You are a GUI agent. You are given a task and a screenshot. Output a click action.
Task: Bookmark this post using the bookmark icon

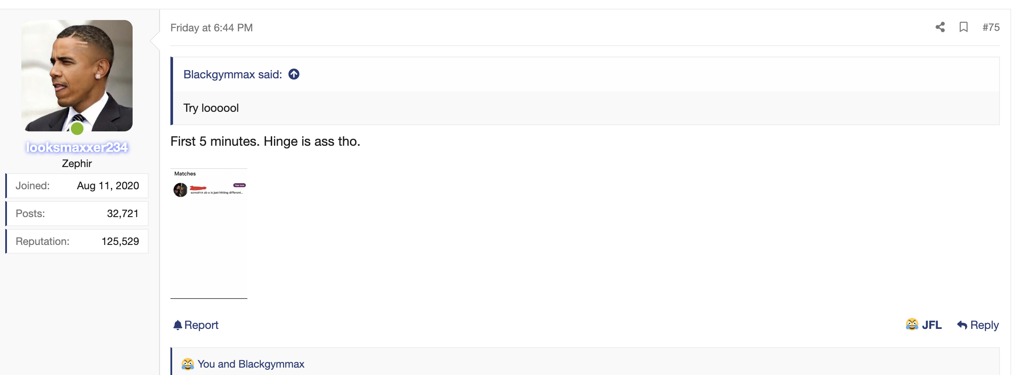coord(963,27)
